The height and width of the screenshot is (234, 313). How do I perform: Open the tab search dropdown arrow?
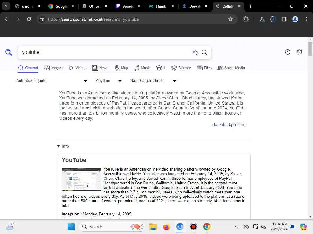point(6,6)
